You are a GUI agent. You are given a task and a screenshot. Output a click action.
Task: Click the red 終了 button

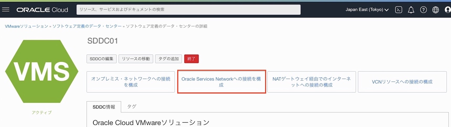pos(191,59)
